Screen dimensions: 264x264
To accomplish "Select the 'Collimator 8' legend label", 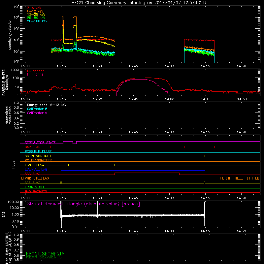I will (x=37, y=109).
